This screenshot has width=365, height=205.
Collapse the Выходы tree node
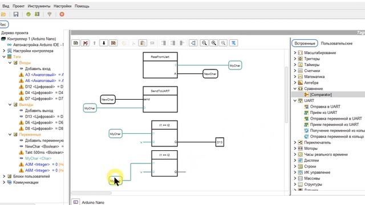10,105
